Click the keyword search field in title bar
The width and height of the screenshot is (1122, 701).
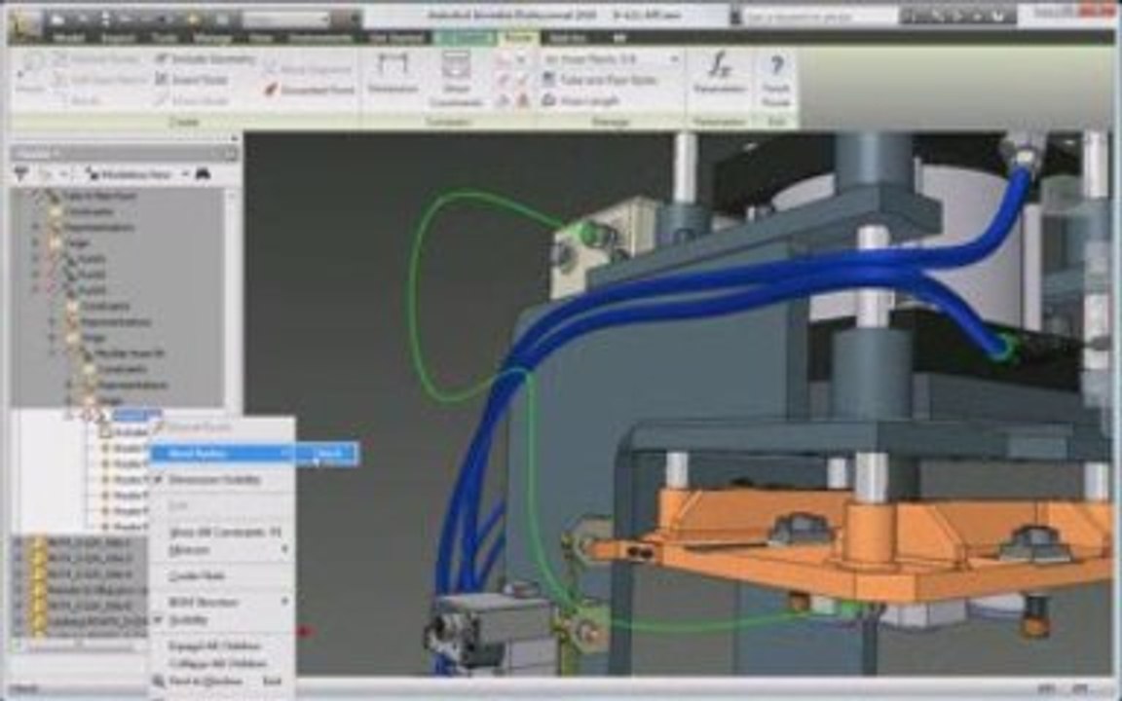(820, 18)
